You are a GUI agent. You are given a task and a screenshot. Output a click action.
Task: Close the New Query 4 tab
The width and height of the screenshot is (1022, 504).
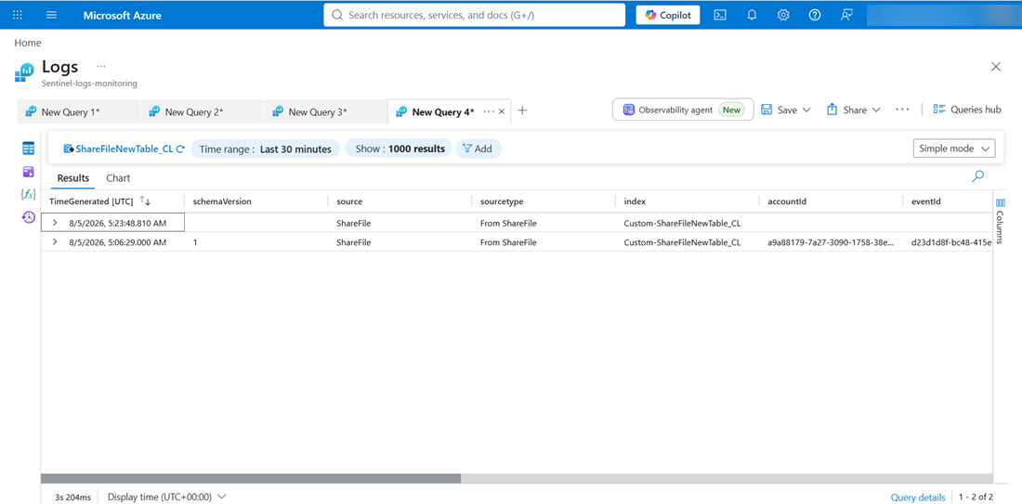coord(502,111)
